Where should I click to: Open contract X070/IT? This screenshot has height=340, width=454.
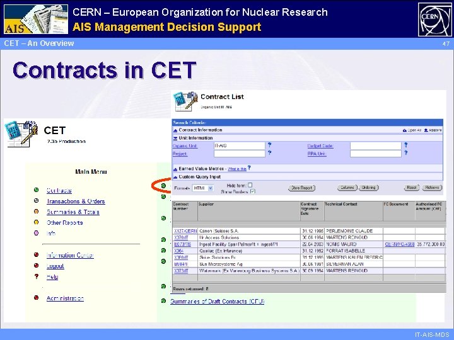[x=181, y=237]
